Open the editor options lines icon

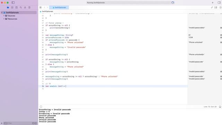tap(216, 7)
